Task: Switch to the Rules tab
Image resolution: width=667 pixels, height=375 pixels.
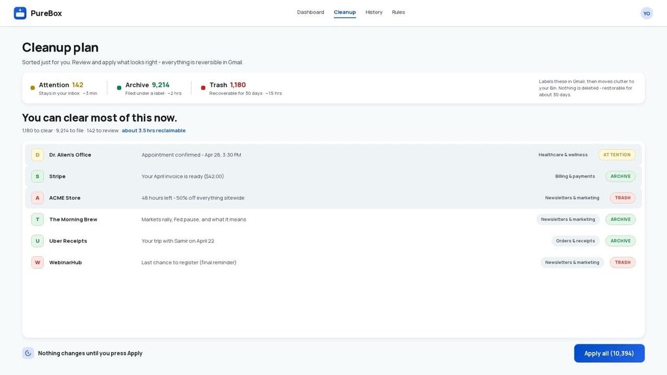Action: (399, 12)
